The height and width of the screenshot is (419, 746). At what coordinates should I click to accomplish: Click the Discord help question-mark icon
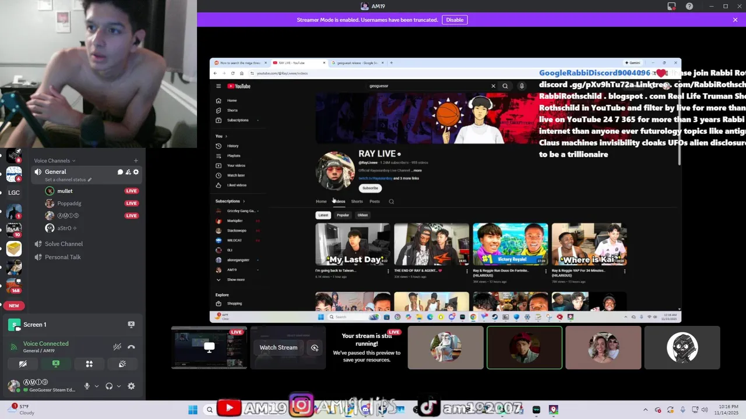[689, 6]
